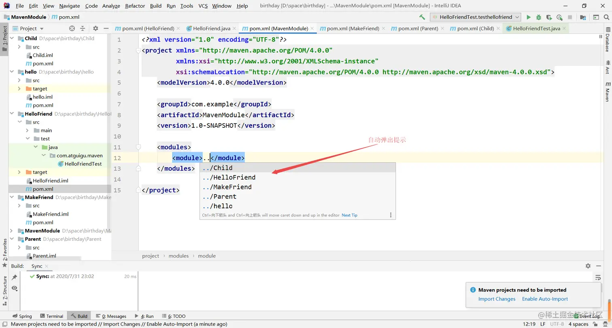Toggle the 6: TODO tool window
612x328 pixels.
click(174, 316)
